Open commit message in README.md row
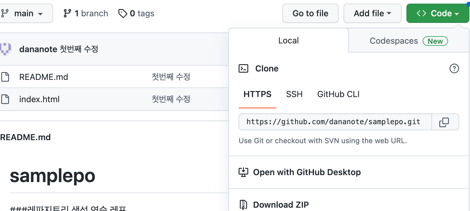The image size is (470, 211). [x=171, y=77]
